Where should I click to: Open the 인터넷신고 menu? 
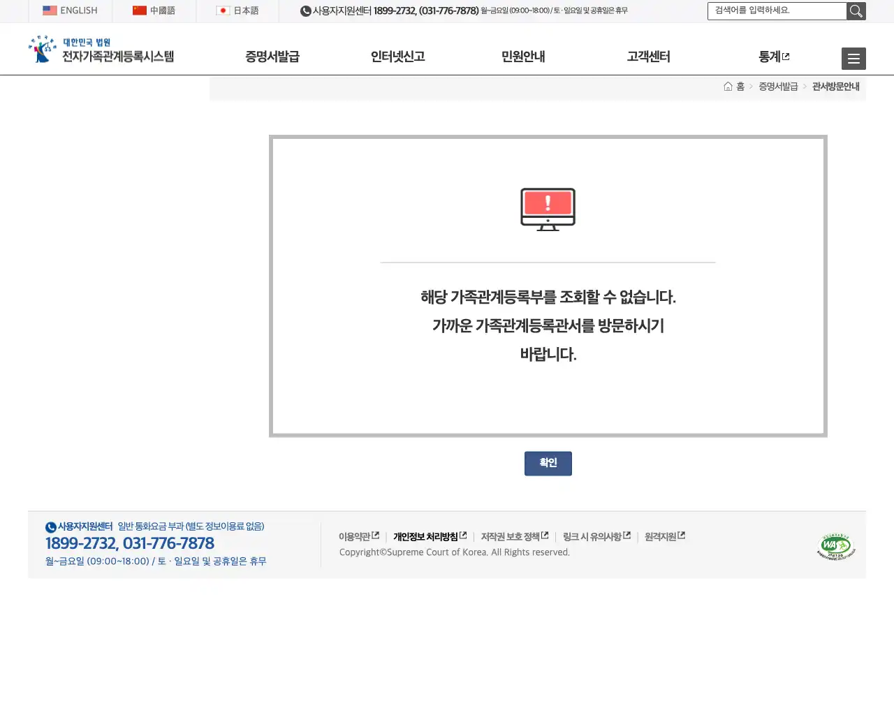397,57
